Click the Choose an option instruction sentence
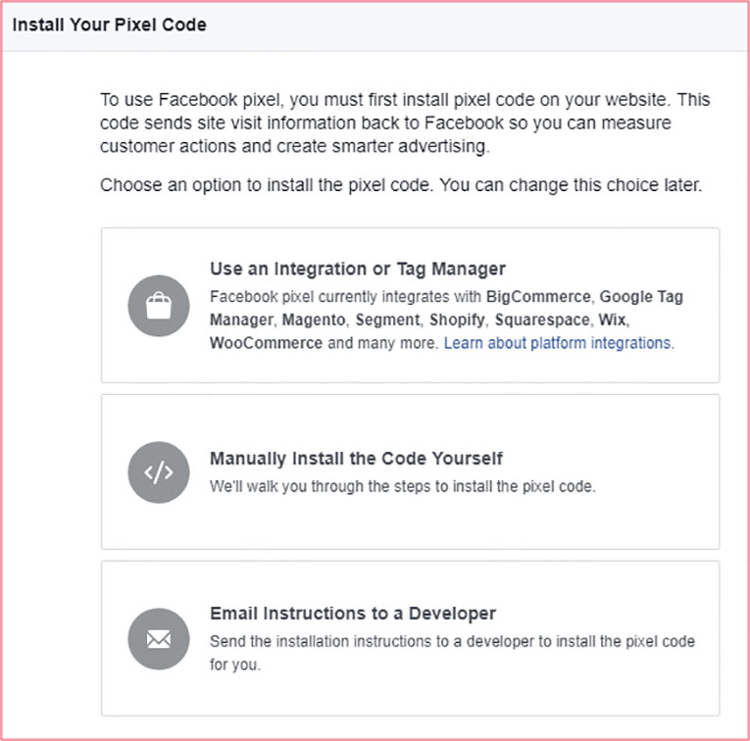 (401, 185)
